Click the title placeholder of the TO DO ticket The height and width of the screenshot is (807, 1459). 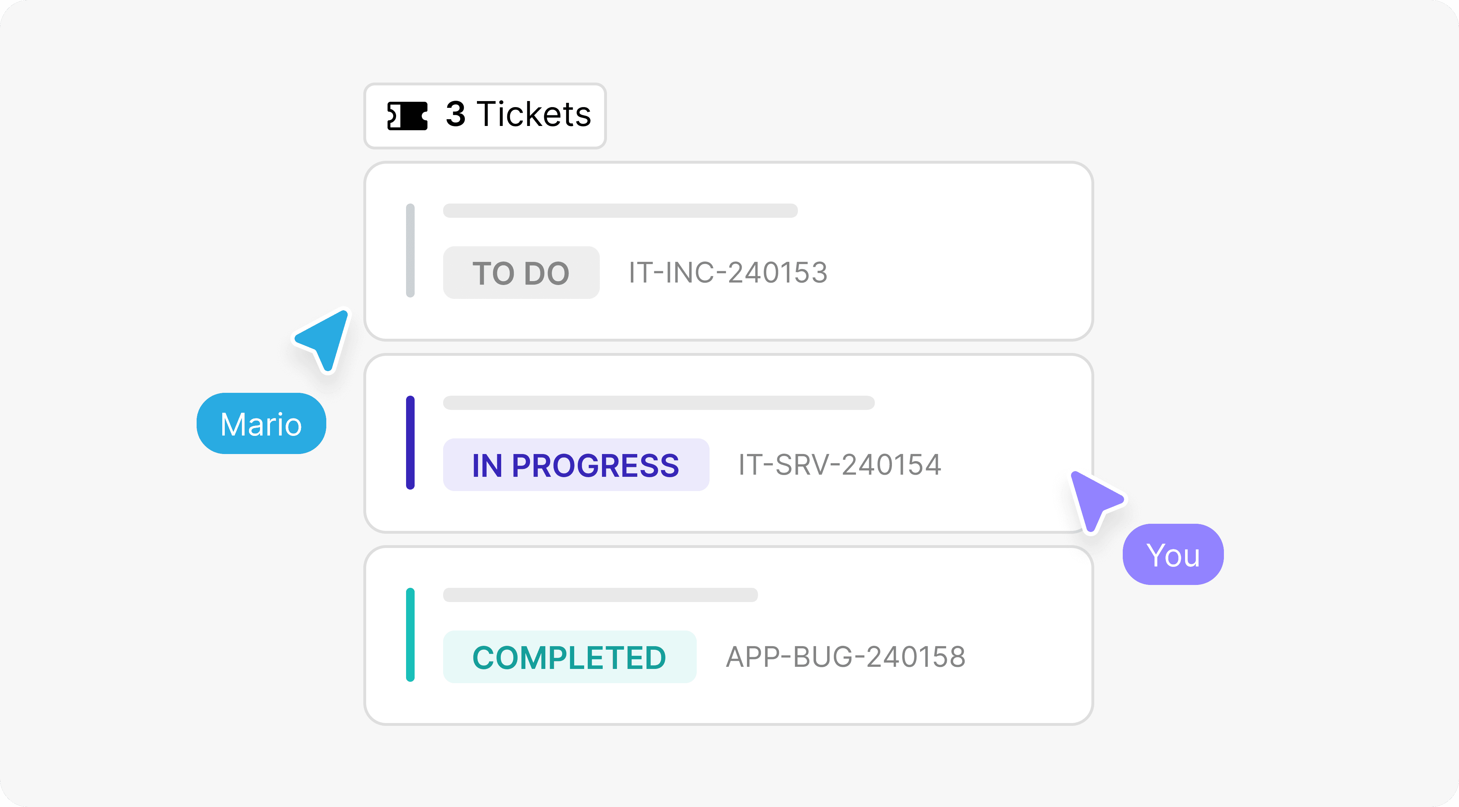click(620, 211)
